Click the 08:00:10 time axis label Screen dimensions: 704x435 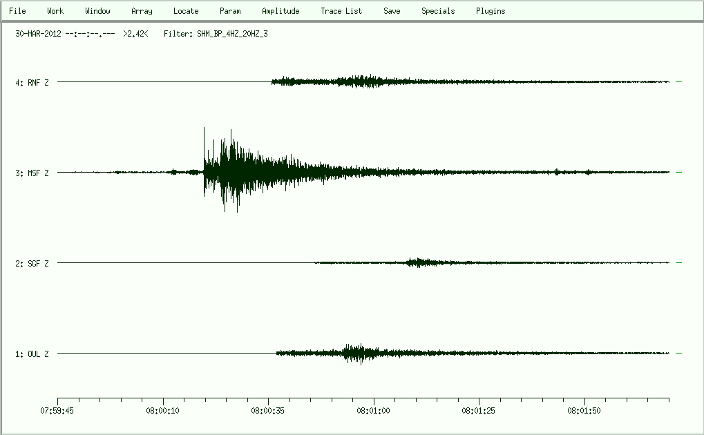pos(164,410)
